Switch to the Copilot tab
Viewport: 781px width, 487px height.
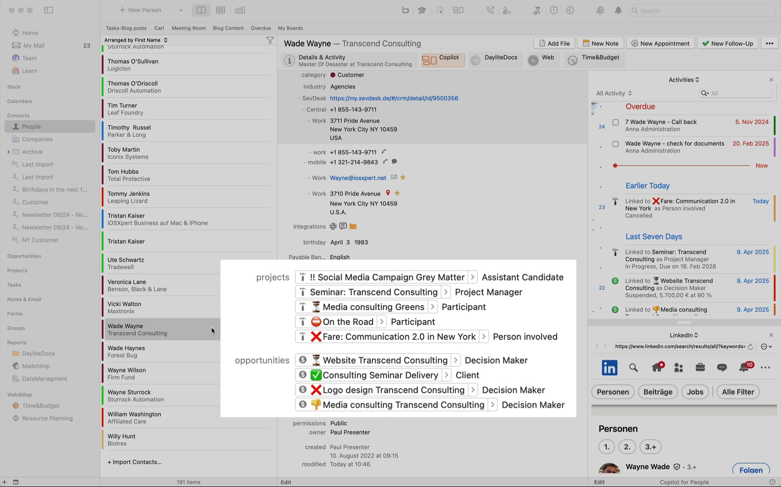(443, 60)
